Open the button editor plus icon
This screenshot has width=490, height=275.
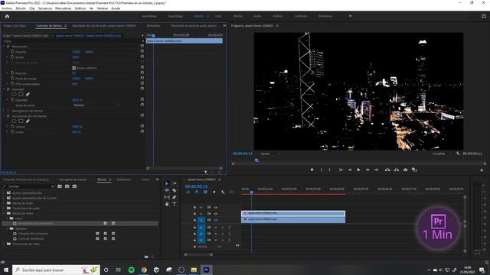click(x=482, y=170)
